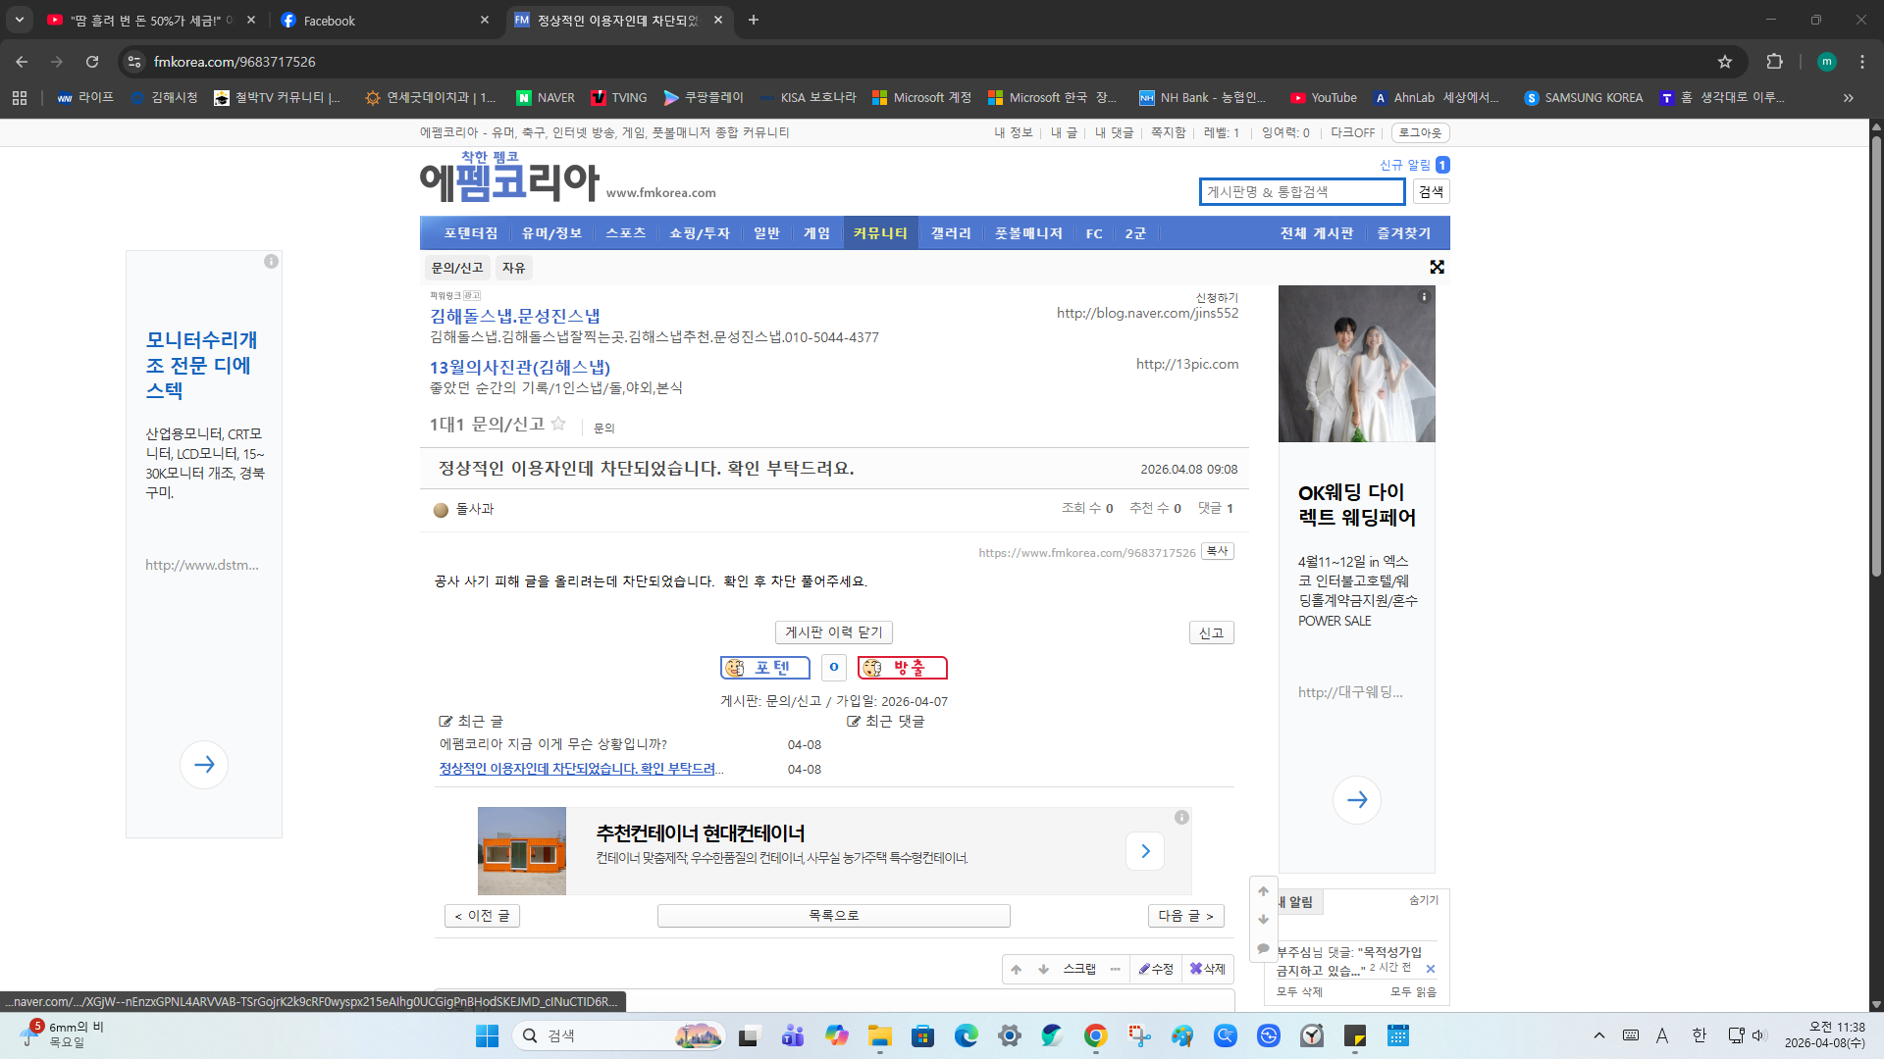Click the 수정 edit pencil button
The width and height of the screenshot is (1884, 1059).
(x=1156, y=969)
